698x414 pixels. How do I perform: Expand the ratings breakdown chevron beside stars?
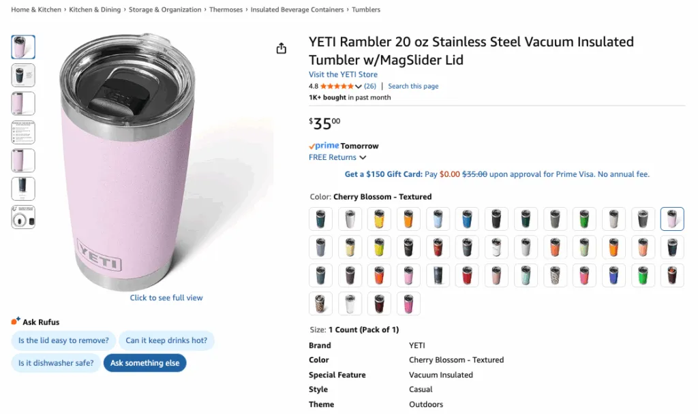tap(359, 86)
